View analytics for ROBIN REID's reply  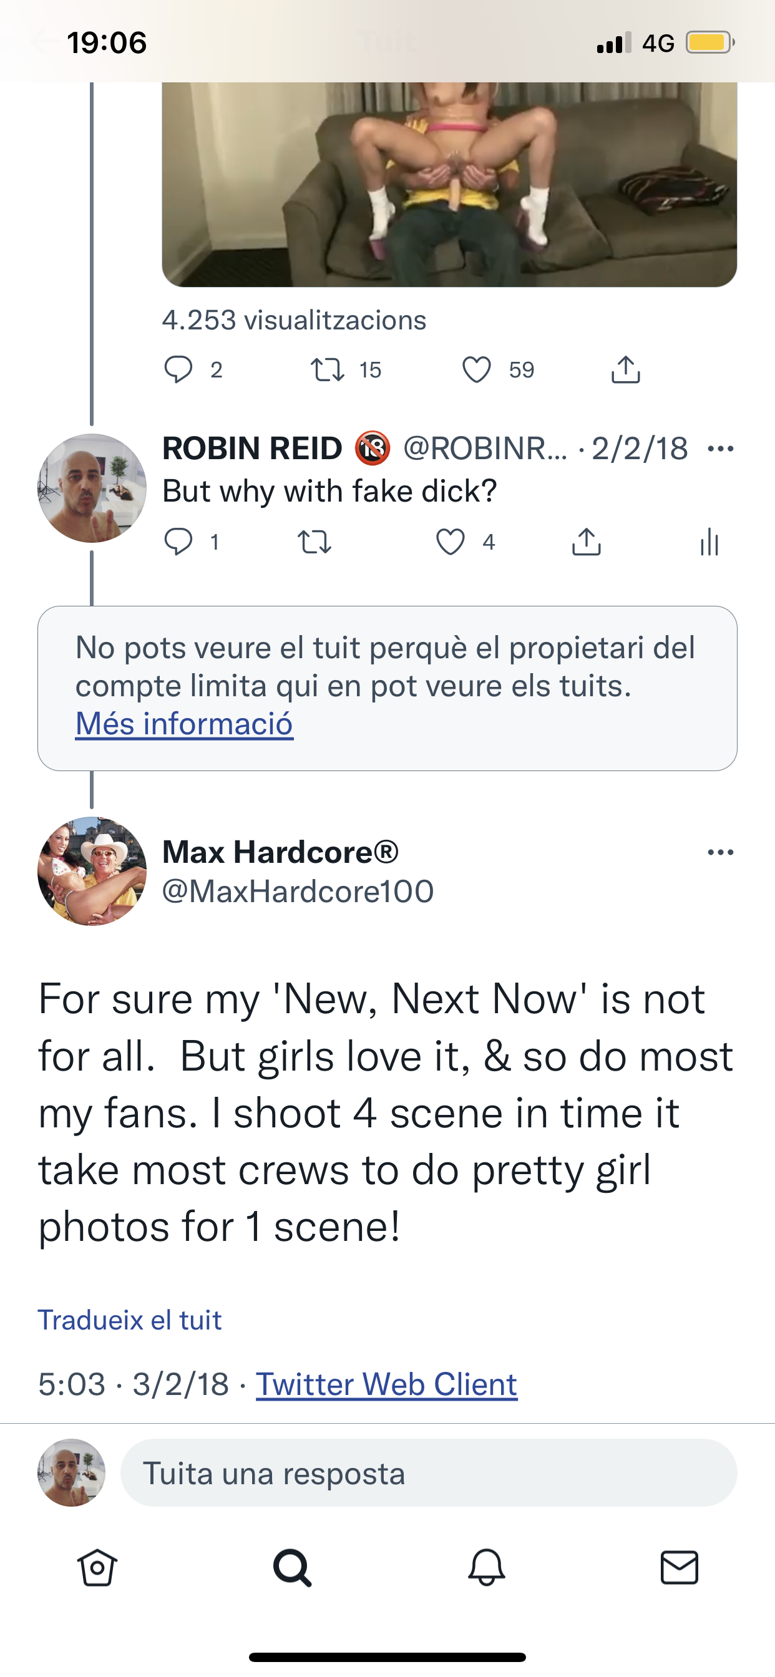click(x=709, y=542)
